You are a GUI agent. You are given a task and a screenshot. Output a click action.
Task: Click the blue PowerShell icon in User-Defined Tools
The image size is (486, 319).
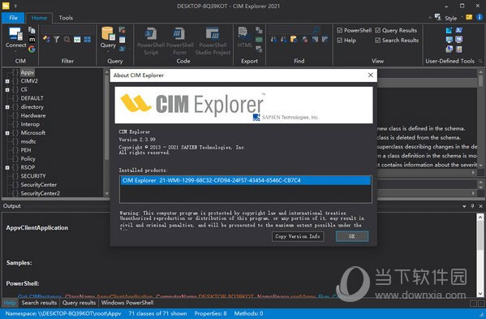pos(458,30)
